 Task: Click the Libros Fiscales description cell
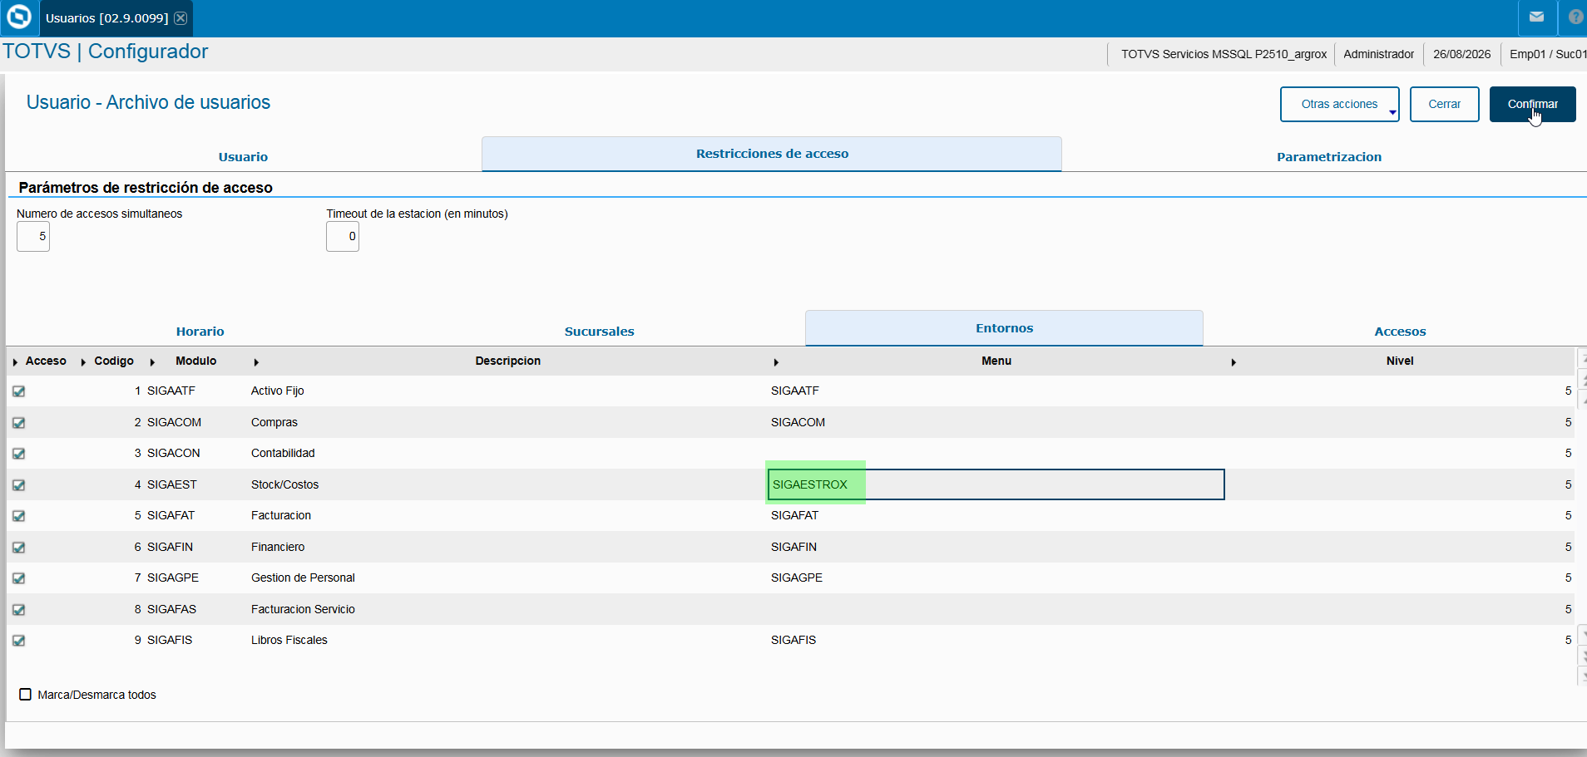click(289, 640)
